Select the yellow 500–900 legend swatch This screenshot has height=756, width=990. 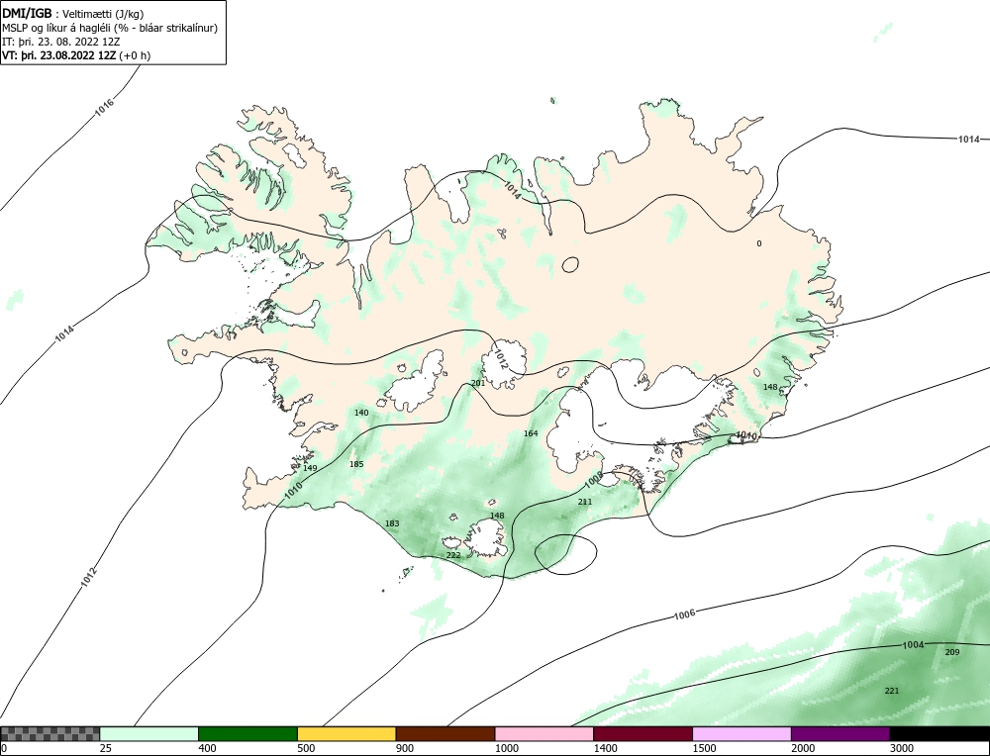click(x=346, y=734)
